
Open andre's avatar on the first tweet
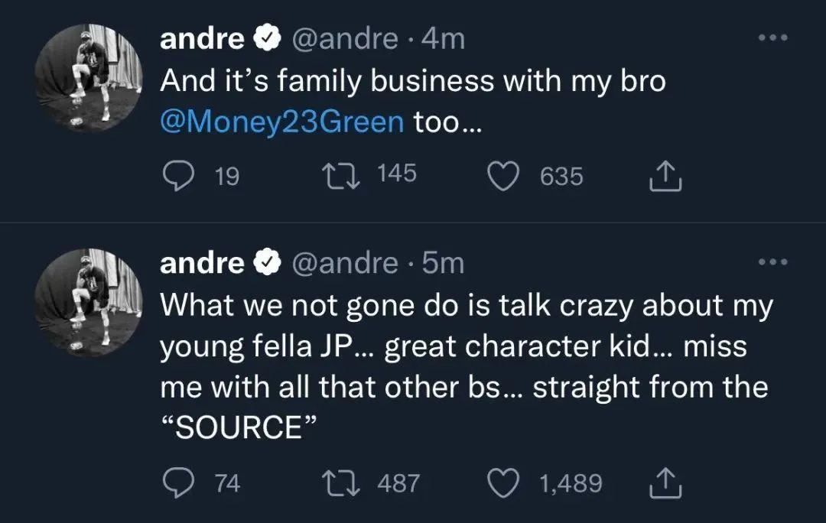coord(89,76)
